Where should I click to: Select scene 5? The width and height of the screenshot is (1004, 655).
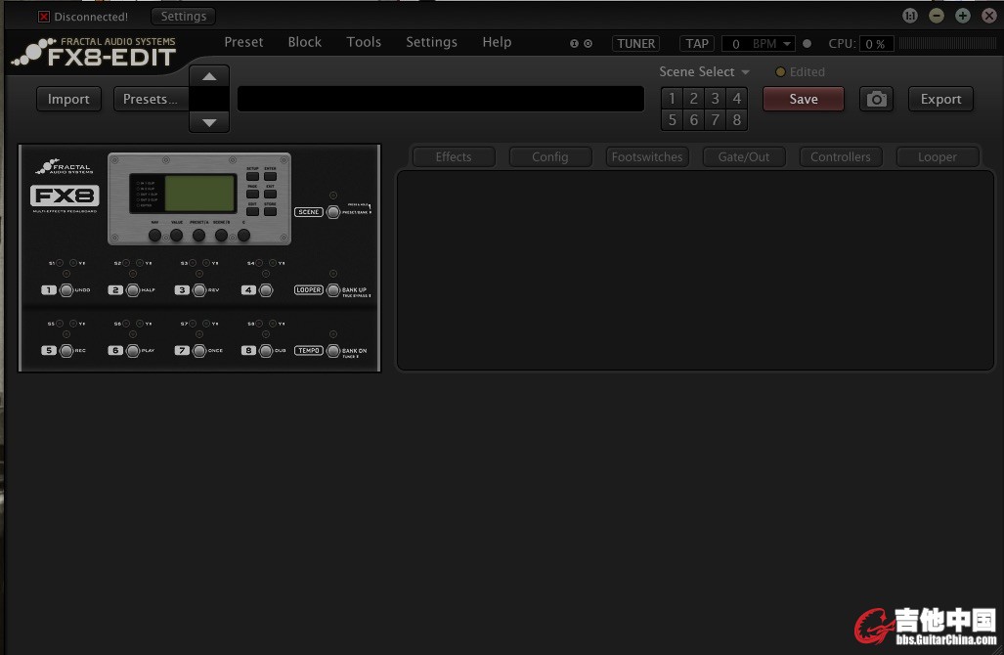(672, 119)
